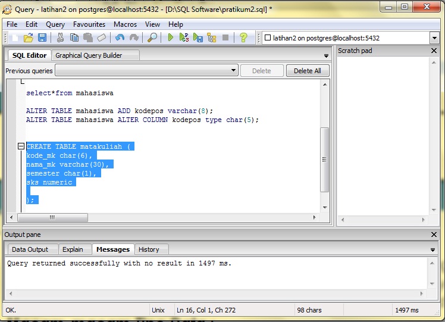
Task: Click inside the Scratch pad text area
Action: 383,136
